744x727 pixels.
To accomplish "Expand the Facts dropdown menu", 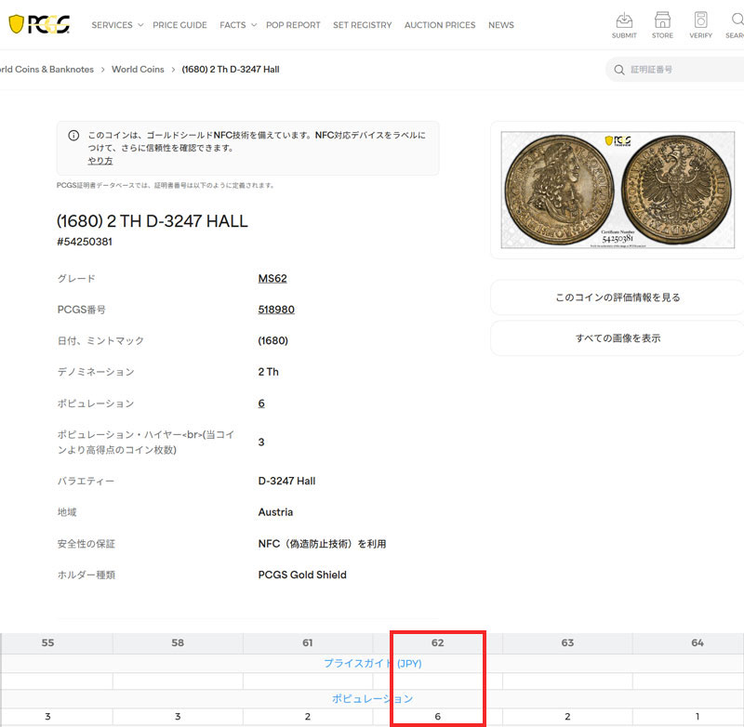I will click(238, 25).
